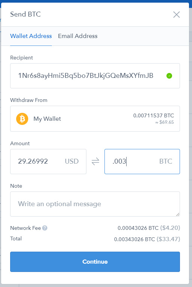Switch to the Email Address tab
The width and height of the screenshot is (192, 287).
[x=78, y=36]
